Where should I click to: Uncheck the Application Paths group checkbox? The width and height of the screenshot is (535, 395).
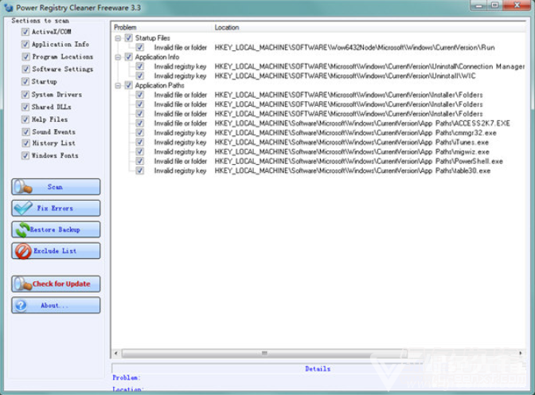coord(129,85)
